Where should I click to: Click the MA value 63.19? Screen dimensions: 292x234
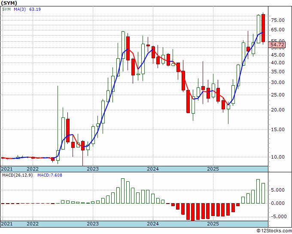point(35,9)
